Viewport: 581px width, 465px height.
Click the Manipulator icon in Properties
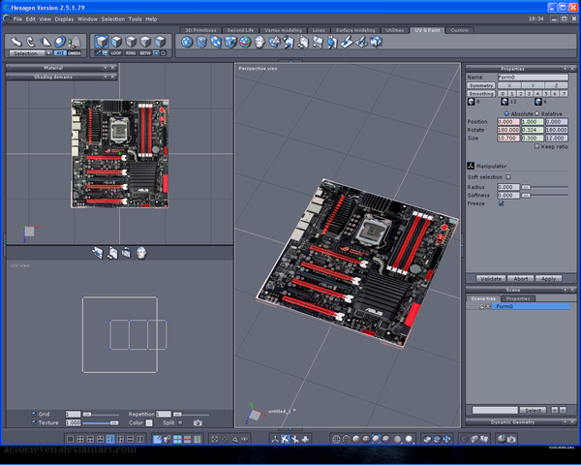pos(471,166)
